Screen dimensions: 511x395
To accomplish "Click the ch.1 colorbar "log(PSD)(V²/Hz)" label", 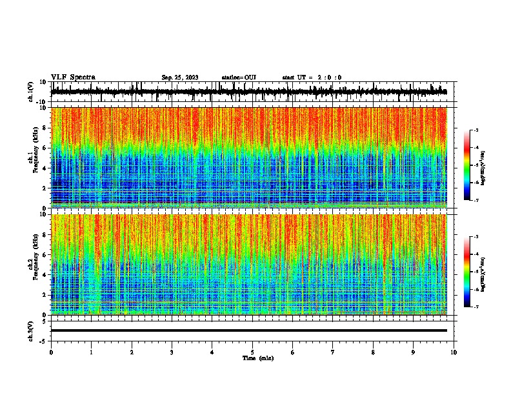I will pos(483,168).
